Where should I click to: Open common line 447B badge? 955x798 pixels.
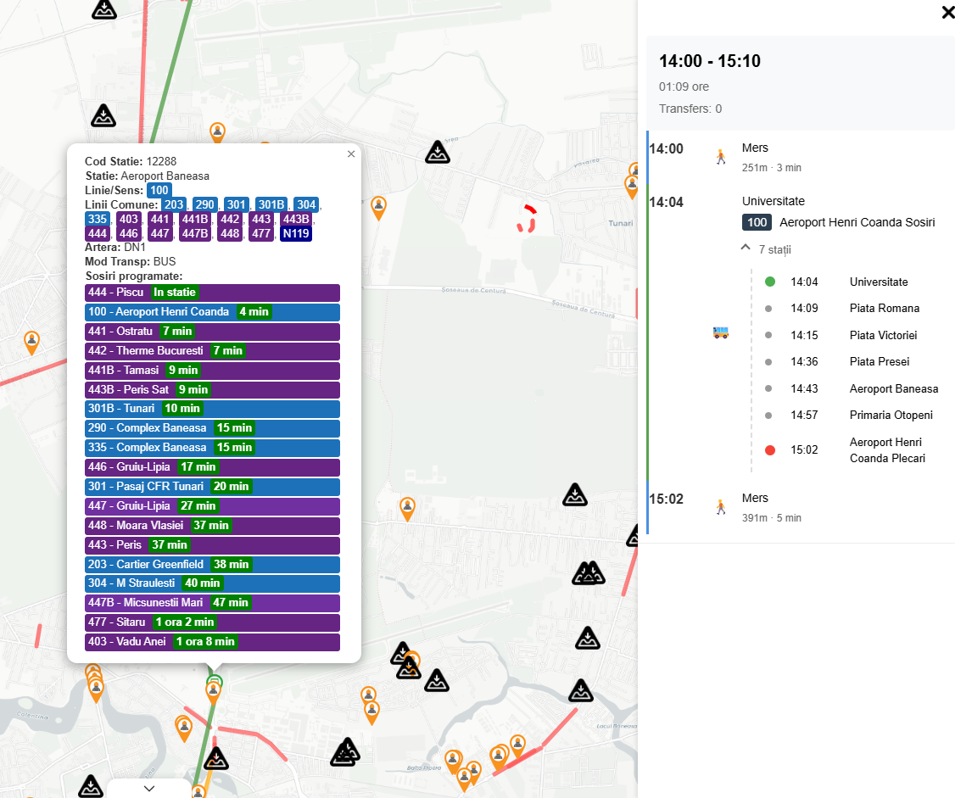tap(195, 234)
